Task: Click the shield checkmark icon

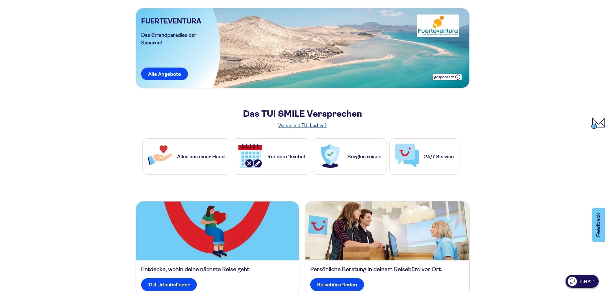Action: (x=330, y=156)
